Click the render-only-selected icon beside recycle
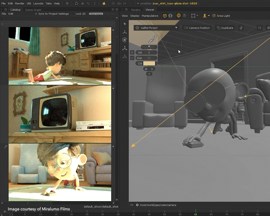The image size is (270, 216). [82, 4]
